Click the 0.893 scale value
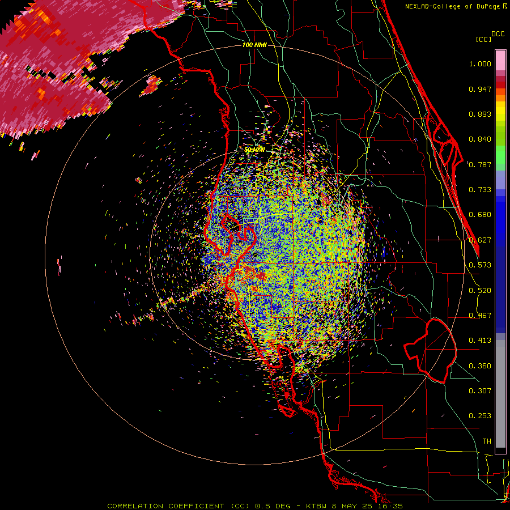This screenshot has width=510, height=510. point(480,114)
